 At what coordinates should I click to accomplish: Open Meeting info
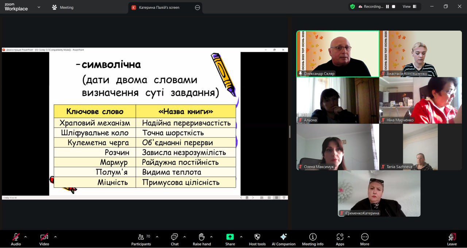[313, 239]
